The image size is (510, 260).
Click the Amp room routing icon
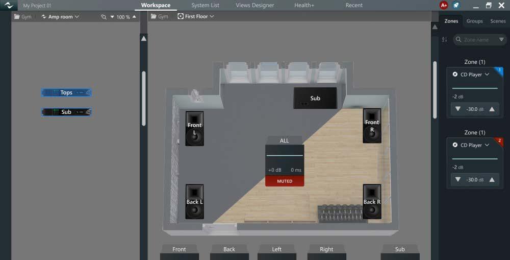pyautogui.click(x=44, y=17)
